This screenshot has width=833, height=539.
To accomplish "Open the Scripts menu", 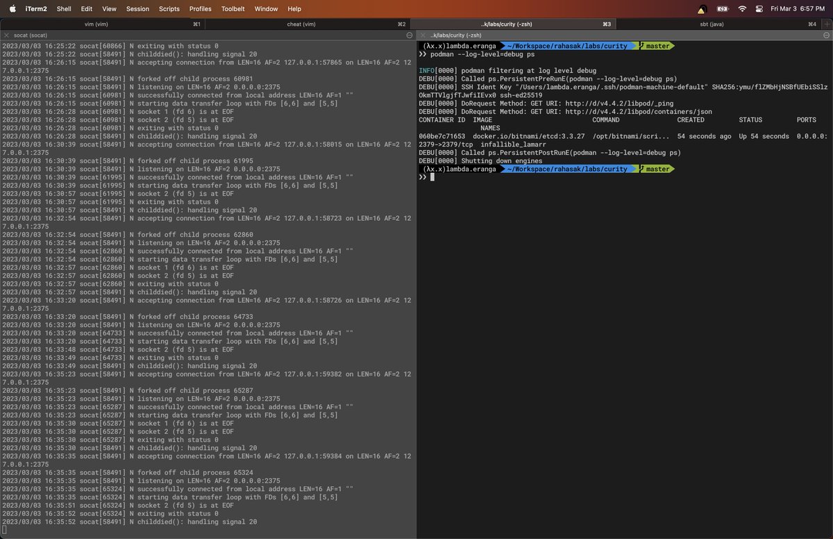I will (x=169, y=9).
